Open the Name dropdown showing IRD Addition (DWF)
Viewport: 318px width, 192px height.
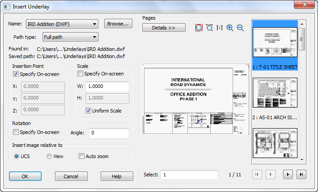click(x=62, y=24)
